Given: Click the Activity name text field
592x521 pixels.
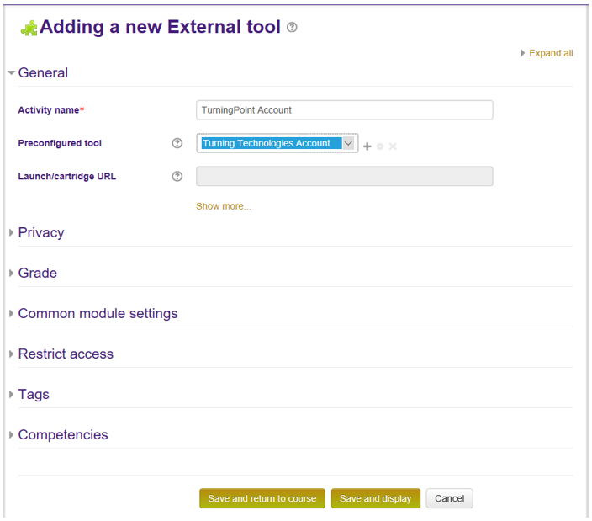Looking at the screenshot, I should 344,110.
